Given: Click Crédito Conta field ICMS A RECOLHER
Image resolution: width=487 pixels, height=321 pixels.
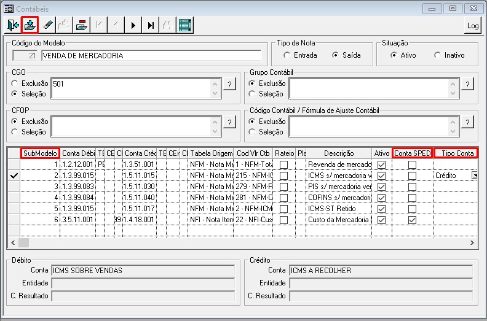Looking at the screenshot, I should click(381, 271).
